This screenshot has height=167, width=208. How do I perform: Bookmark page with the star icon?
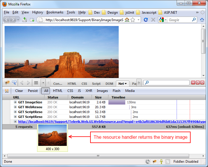click(x=133, y=20)
